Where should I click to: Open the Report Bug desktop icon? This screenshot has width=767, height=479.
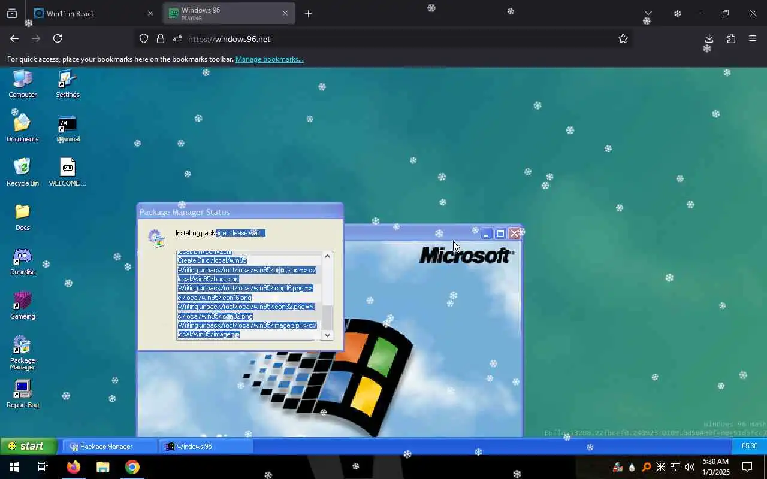point(22,394)
